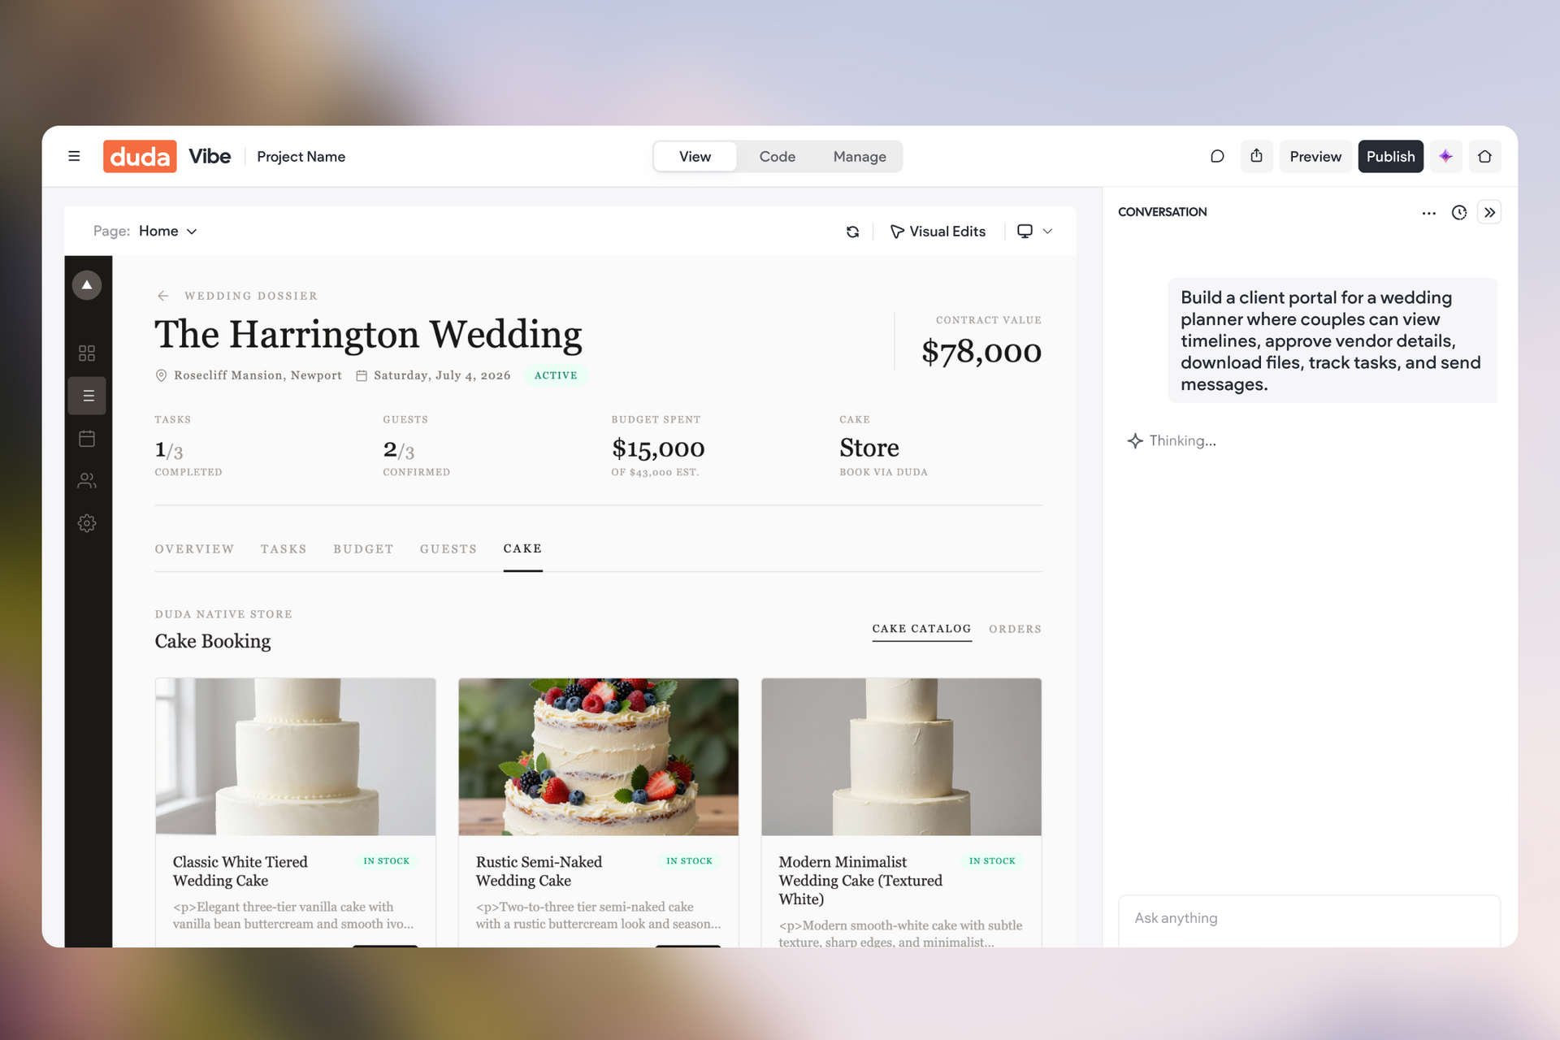This screenshot has height=1040, width=1560.
Task: Click the Project Name title
Action: [301, 157]
